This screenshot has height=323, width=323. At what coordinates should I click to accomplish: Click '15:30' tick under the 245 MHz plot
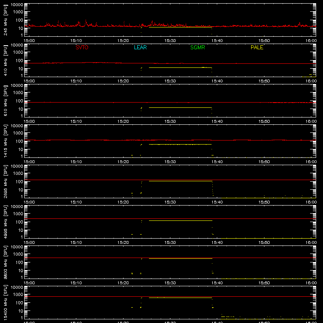pyautogui.click(x=170, y=41)
